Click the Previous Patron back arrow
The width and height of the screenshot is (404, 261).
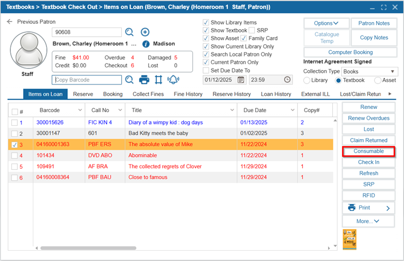[10, 22]
